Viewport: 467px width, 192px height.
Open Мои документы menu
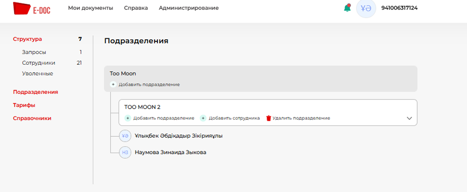(x=90, y=8)
